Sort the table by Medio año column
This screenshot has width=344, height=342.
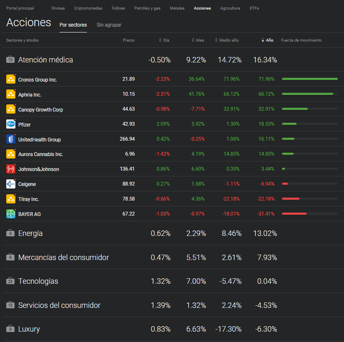coord(227,40)
